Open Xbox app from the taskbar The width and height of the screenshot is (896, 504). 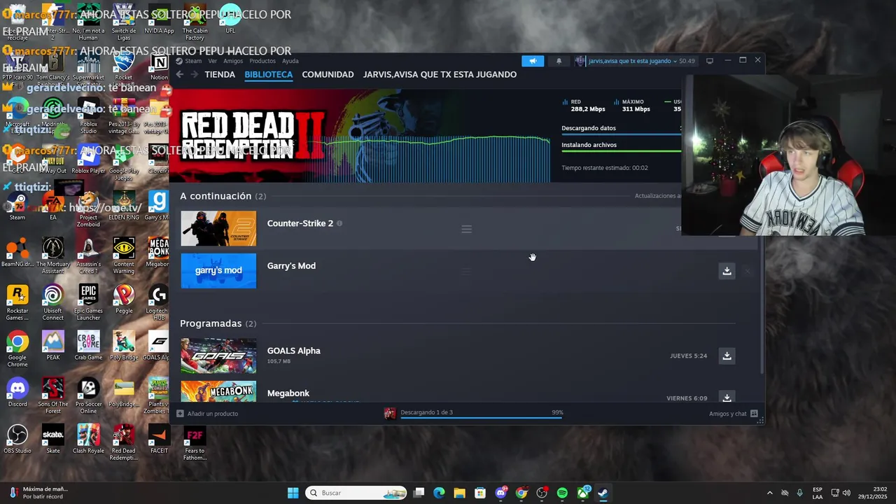(583, 493)
